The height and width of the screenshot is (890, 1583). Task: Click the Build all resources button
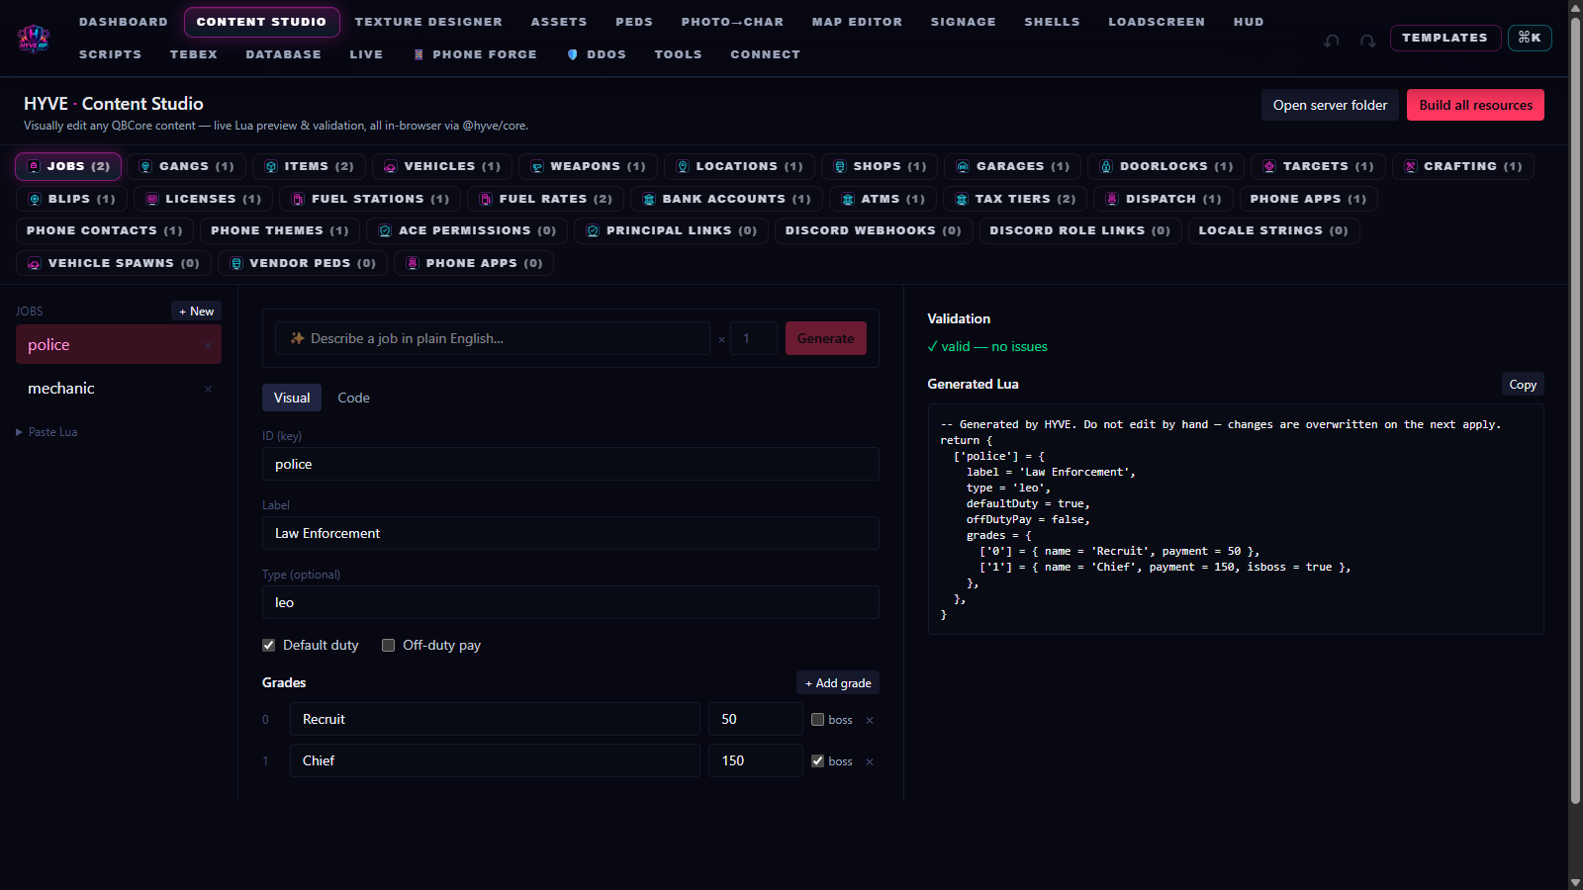pos(1475,105)
